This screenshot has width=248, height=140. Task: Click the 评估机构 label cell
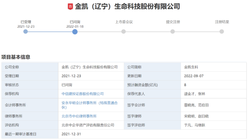tap(30, 125)
